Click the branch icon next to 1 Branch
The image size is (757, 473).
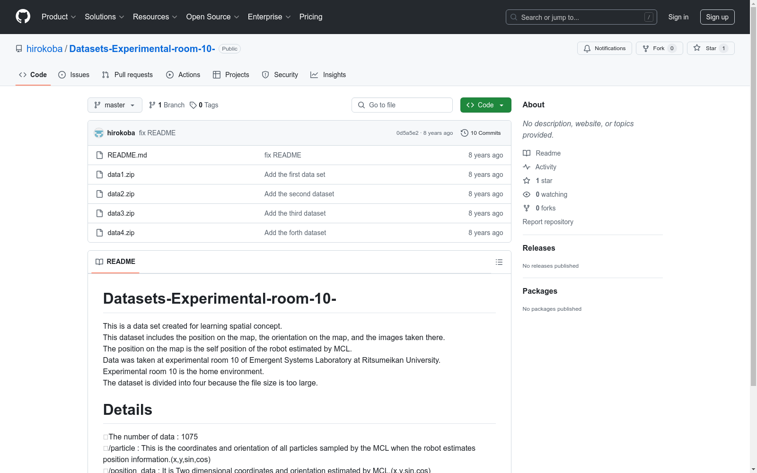pos(152,105)
